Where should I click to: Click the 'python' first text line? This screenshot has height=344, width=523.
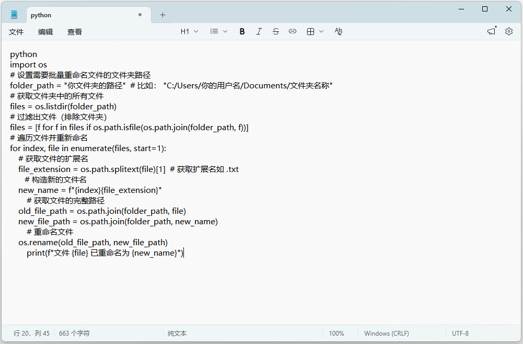point(24,54)
